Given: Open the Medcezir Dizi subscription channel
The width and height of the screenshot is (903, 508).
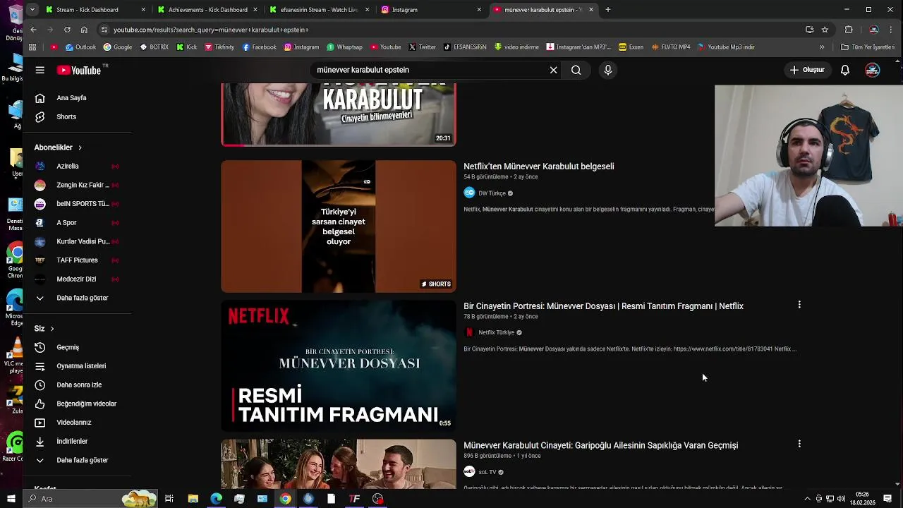Looking at the screenshot, I should click(x=76, y=279).
